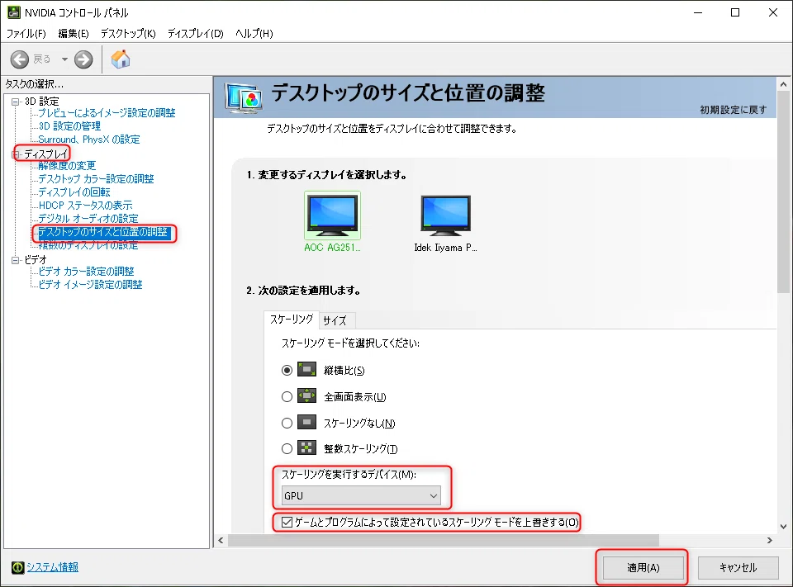Click the 整数スケーリング scaling mode icon
The height and width of the screenshot is (587, 793).
[307, 448]
